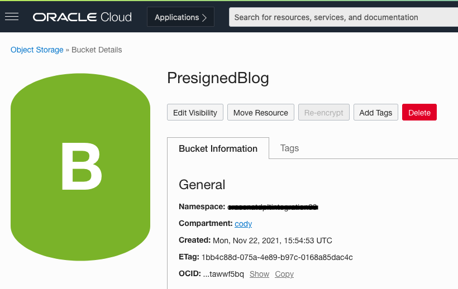Open the hamburger navigation menu
Screen dimensions: 458x289
[x=12, y=17]
